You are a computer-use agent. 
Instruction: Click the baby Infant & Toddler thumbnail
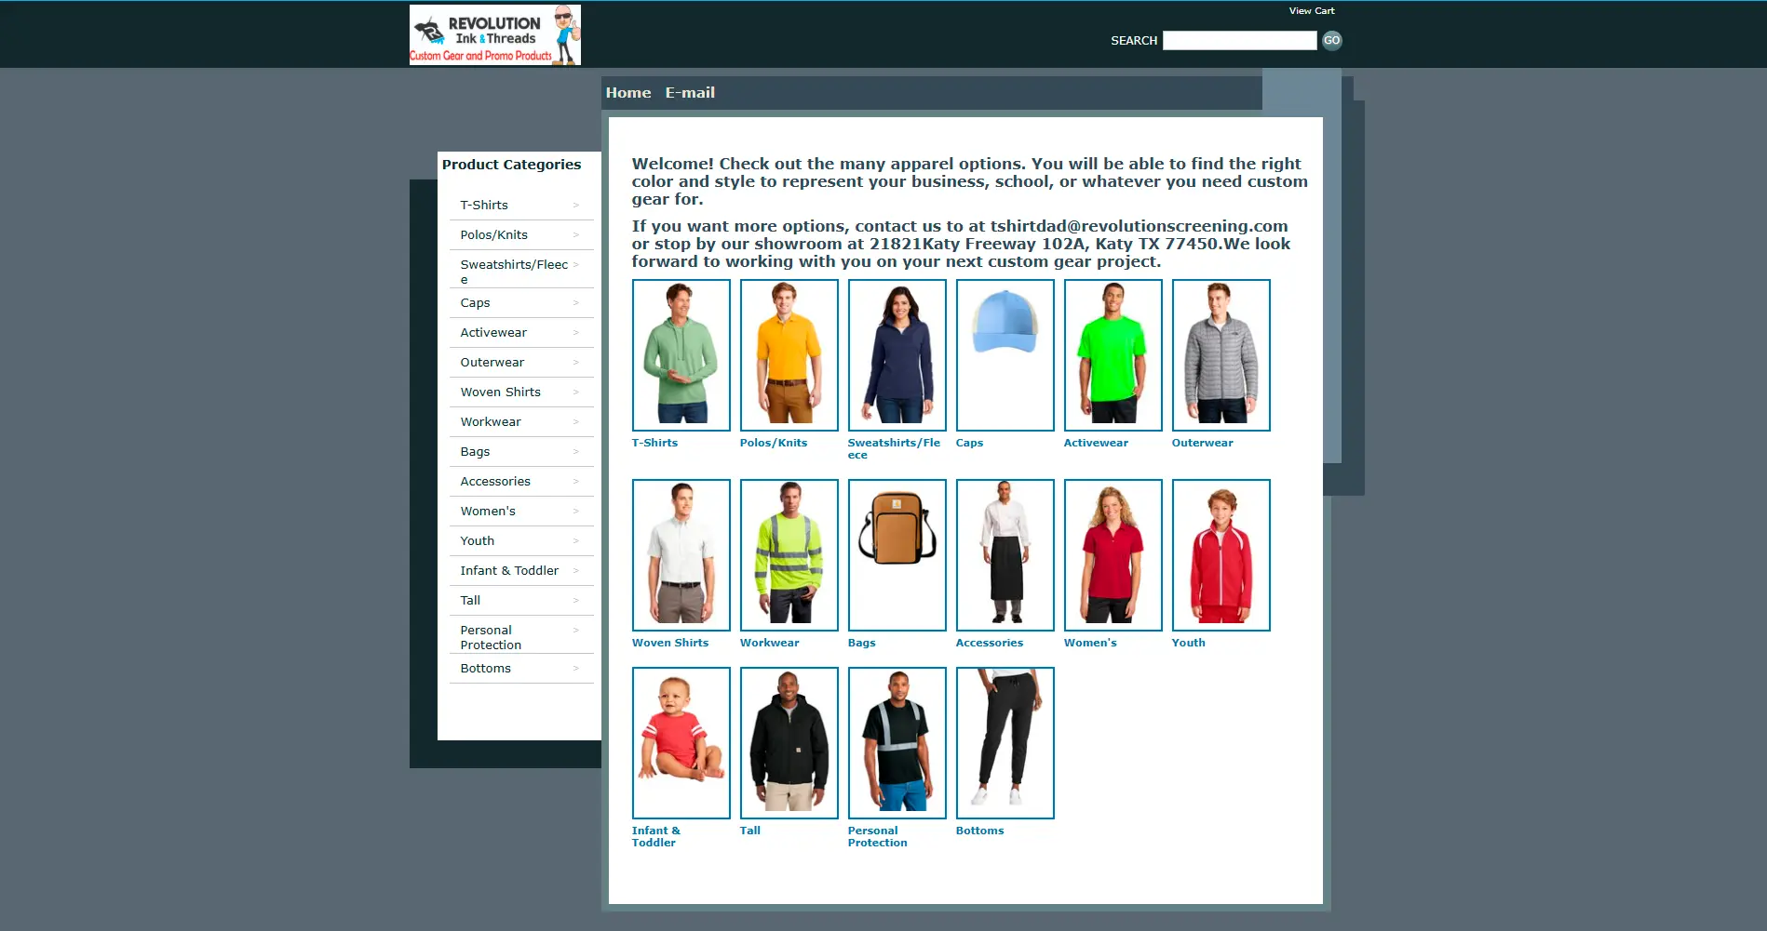pyautogui.click(x=681, y=743)
